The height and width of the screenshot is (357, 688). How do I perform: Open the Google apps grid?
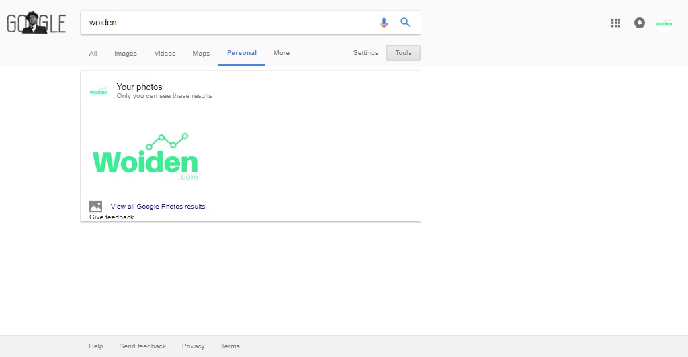[615, 23]
